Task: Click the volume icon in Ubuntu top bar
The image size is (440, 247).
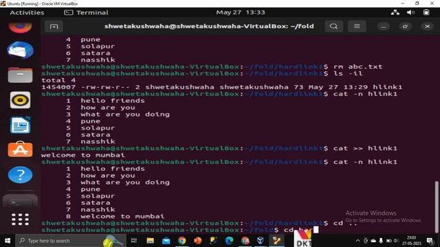Action: (x=410, y=12)
